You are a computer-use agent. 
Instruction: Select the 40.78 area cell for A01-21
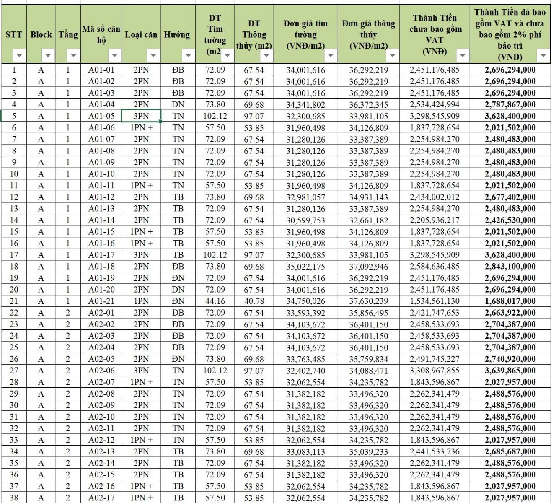[254, 301]
